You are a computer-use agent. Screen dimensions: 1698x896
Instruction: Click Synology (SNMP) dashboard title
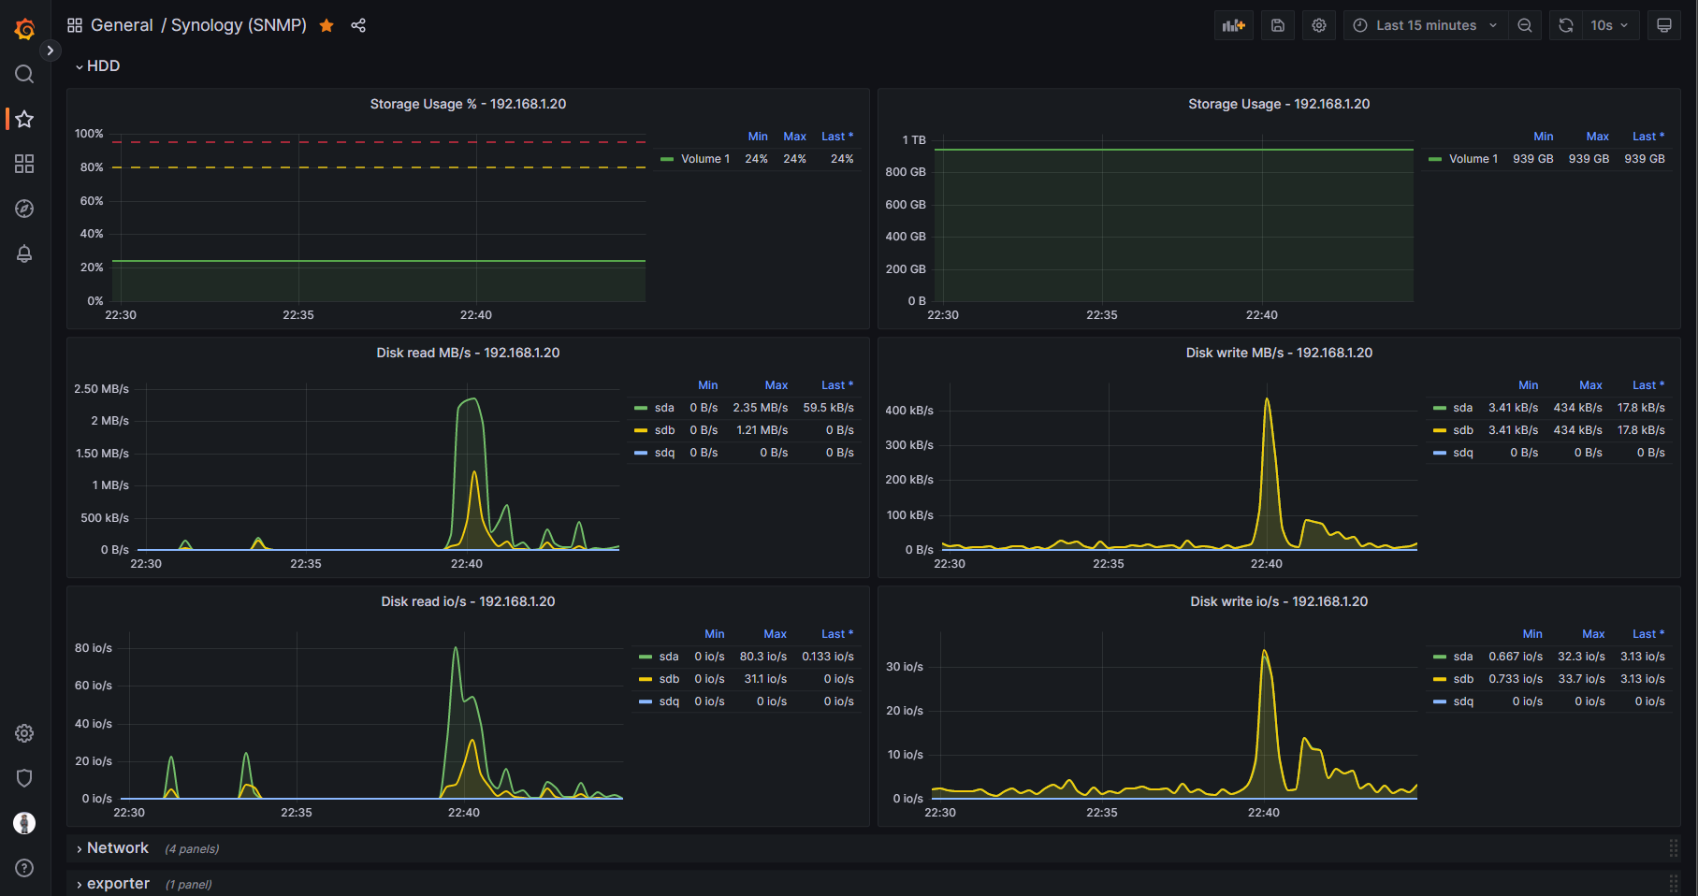point(239,25)
